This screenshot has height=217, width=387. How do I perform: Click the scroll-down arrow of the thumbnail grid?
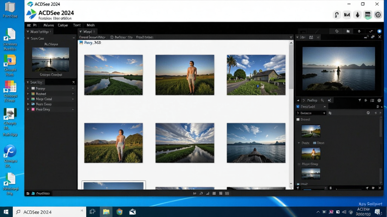(291, 184)
